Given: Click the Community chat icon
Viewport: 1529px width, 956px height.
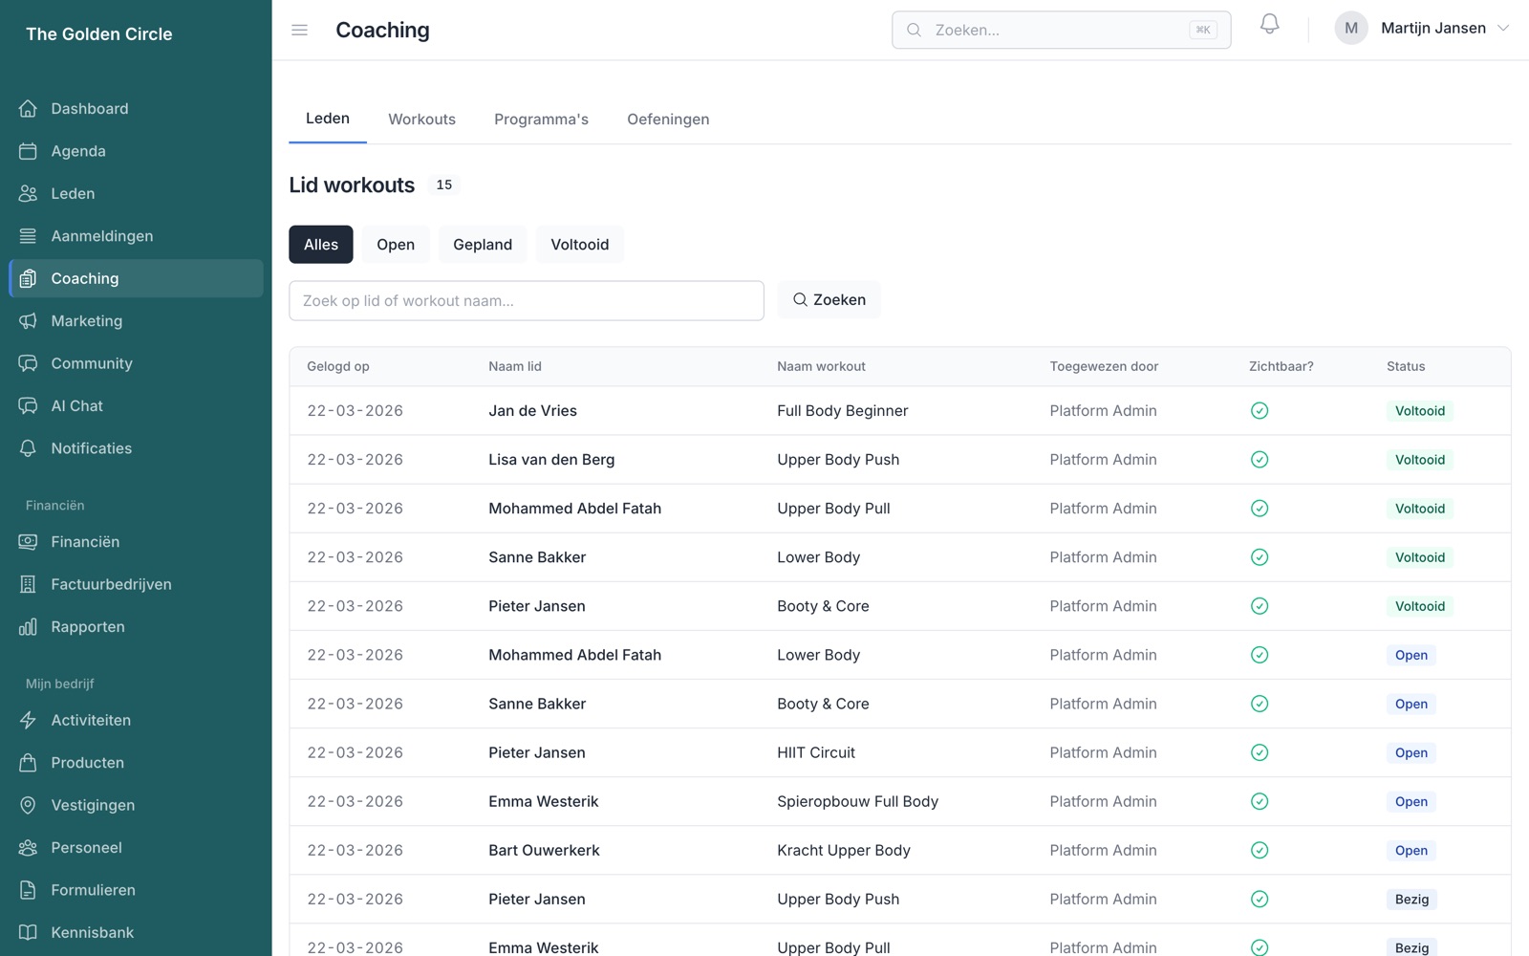Looking at the screenshot, I should click(x=28, y=363).
